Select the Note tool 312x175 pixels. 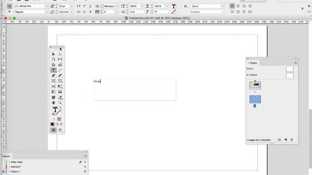54,97
